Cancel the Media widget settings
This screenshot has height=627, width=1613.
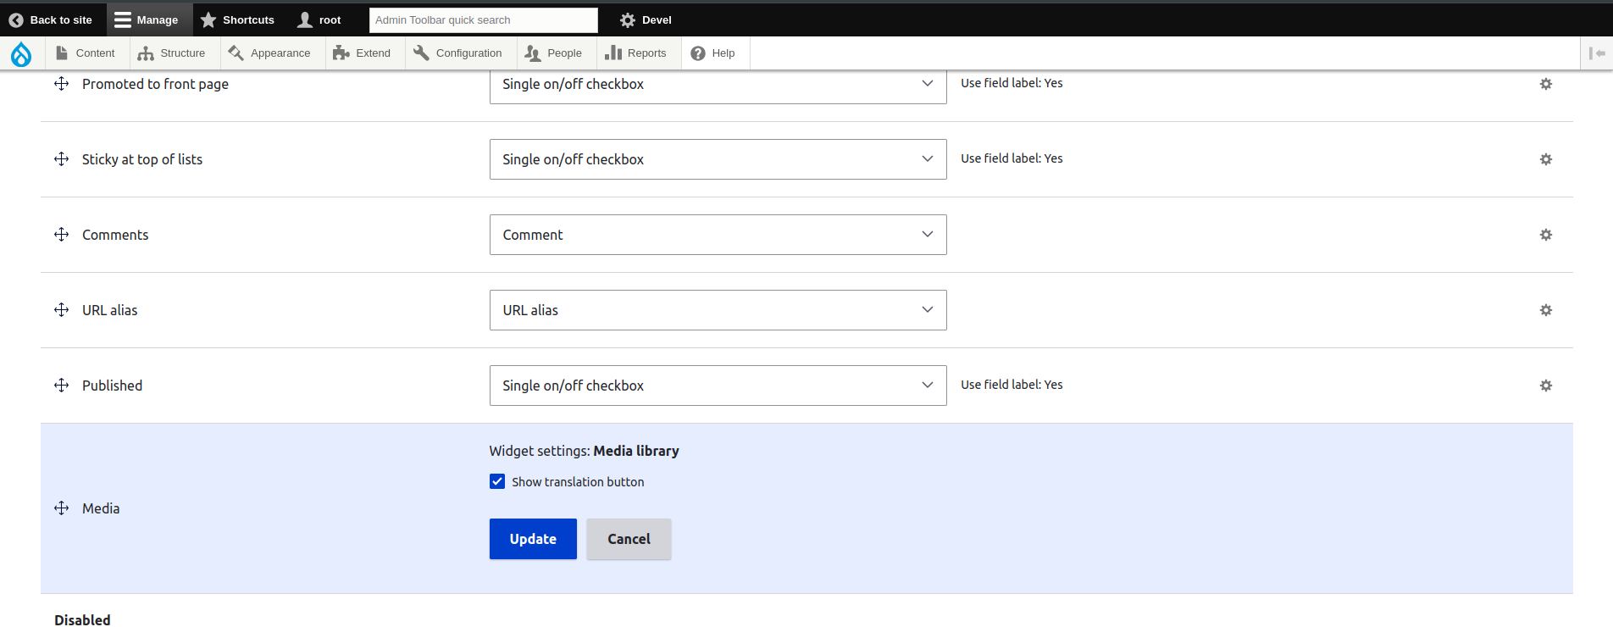[x=629, y=539]
